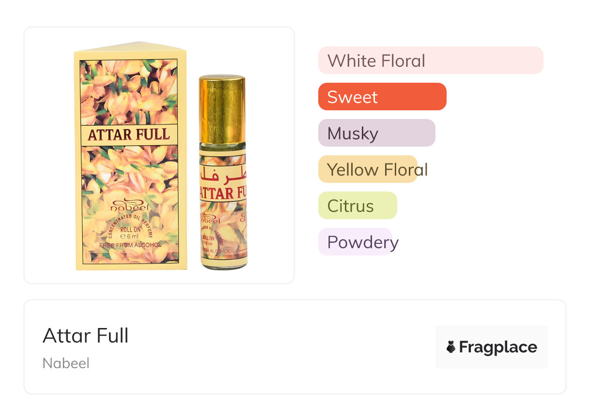Click the Fragplace brand name text

498,347
